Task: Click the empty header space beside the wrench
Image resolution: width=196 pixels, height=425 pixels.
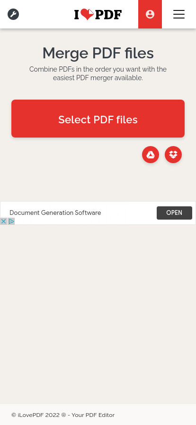Action: pos(46,14)
